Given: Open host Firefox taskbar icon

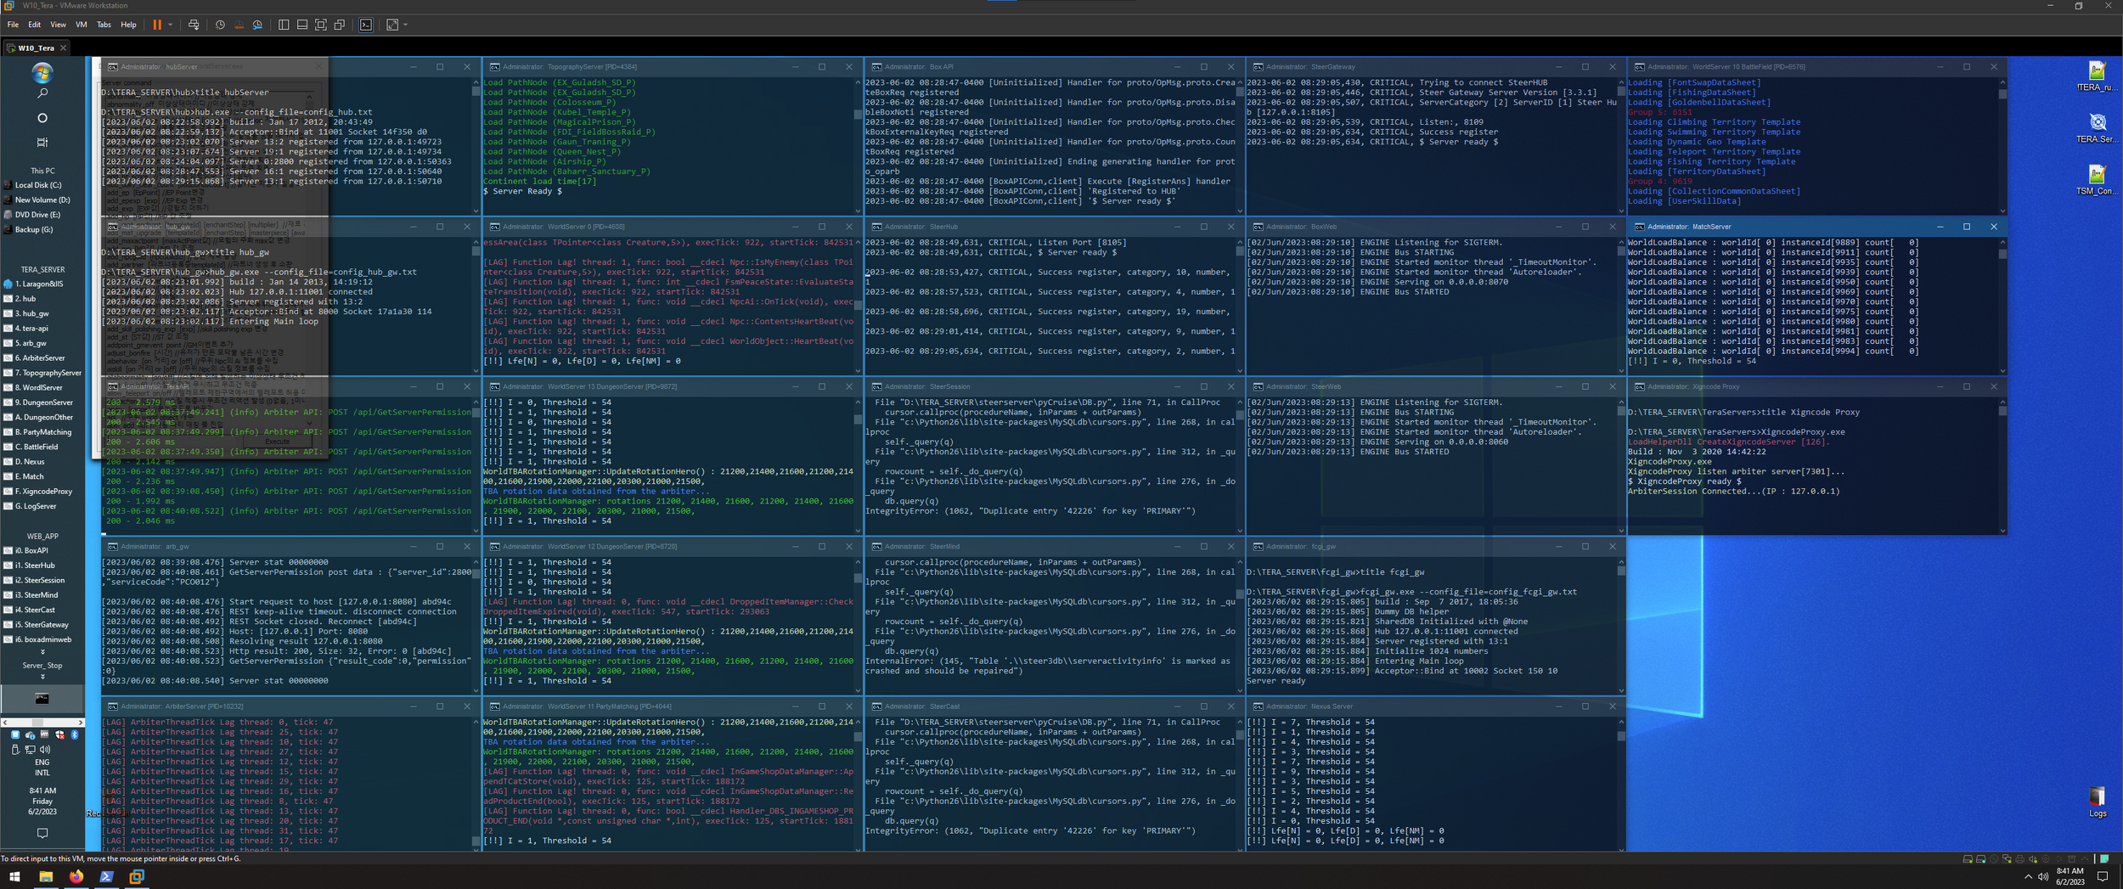Looking at the screenshot, I should pos(76,876).
